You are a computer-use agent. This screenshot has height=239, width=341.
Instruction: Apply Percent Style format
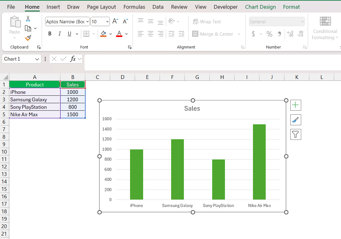click(x=269, y=34)
